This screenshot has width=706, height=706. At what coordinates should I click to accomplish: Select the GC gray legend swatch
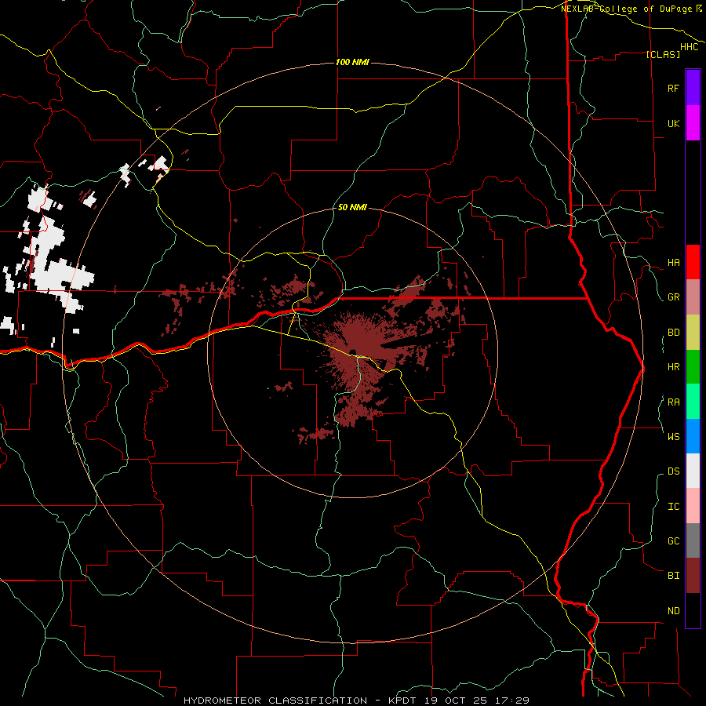point(693,540)
